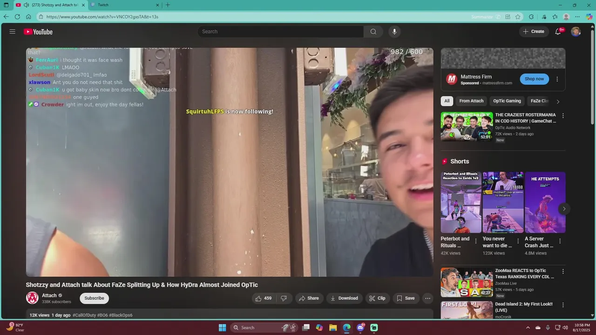Open browser extensions puzzle icon
Image resolution: width=596 pixels, height=335 pixels.
pyautogui.click(x=531, y=17)
